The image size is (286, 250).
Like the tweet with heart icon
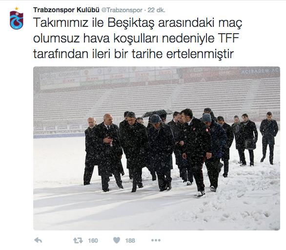click(x=117, y=240)
